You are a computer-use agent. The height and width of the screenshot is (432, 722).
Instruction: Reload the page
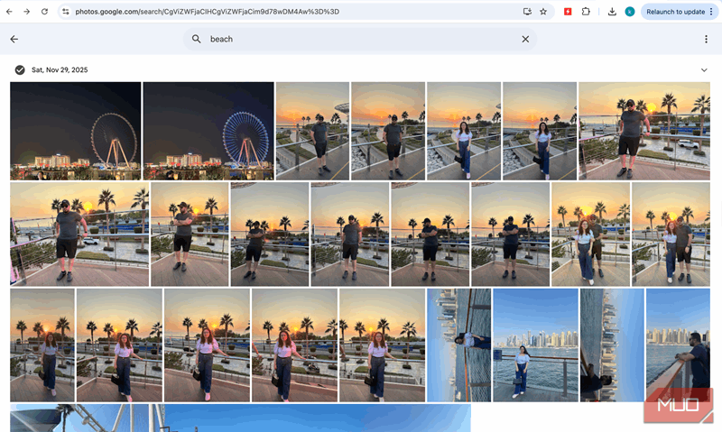(44, 12)
